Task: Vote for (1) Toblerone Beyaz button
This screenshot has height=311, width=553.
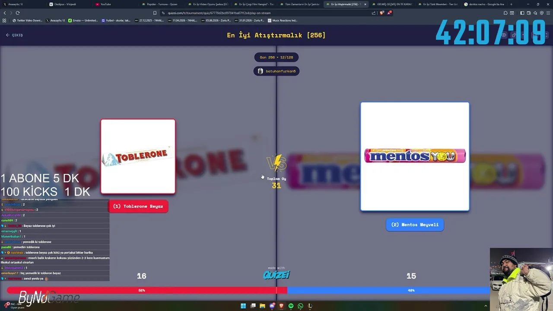Action: [x=138, y=206]
